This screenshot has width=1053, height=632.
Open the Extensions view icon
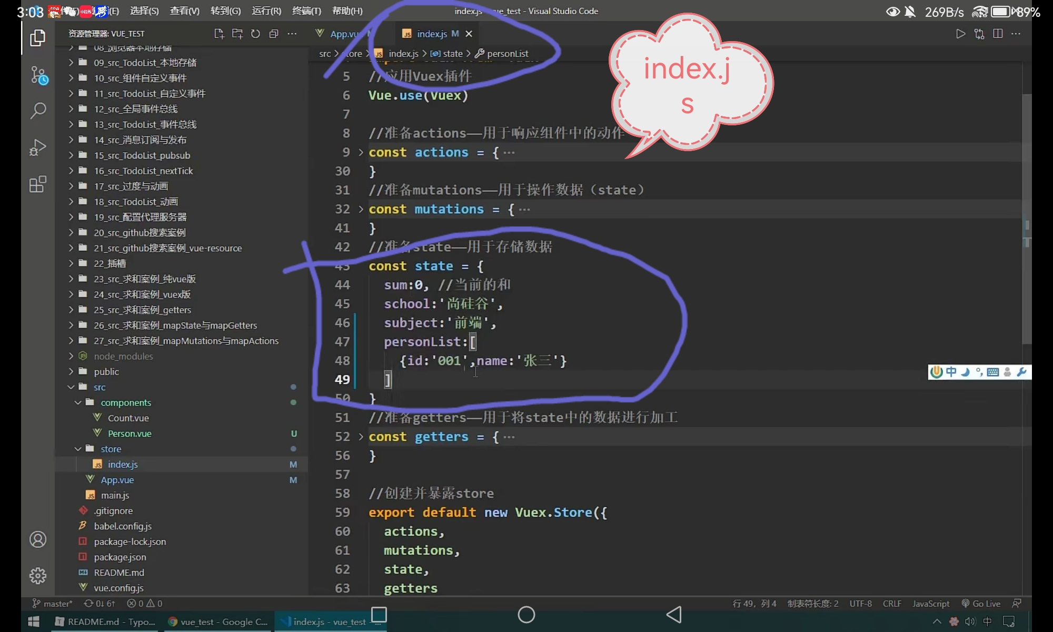[x=38, y=184]
